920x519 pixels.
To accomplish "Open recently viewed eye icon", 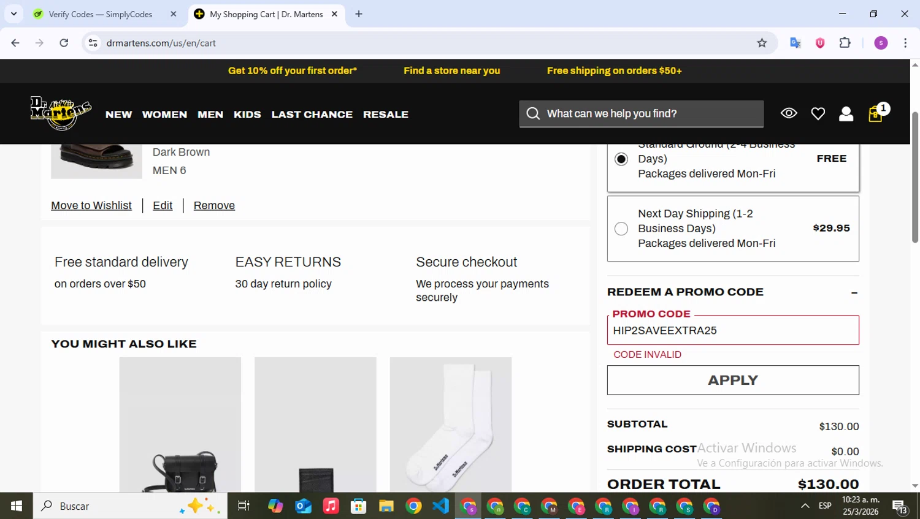I will [x=789, y=113].
